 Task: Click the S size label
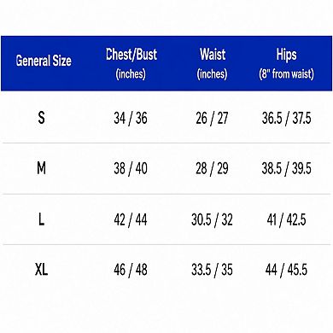42,117
